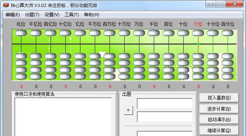Select the 兆位 column label
This screenshot has width=246, height=136.
21,24
